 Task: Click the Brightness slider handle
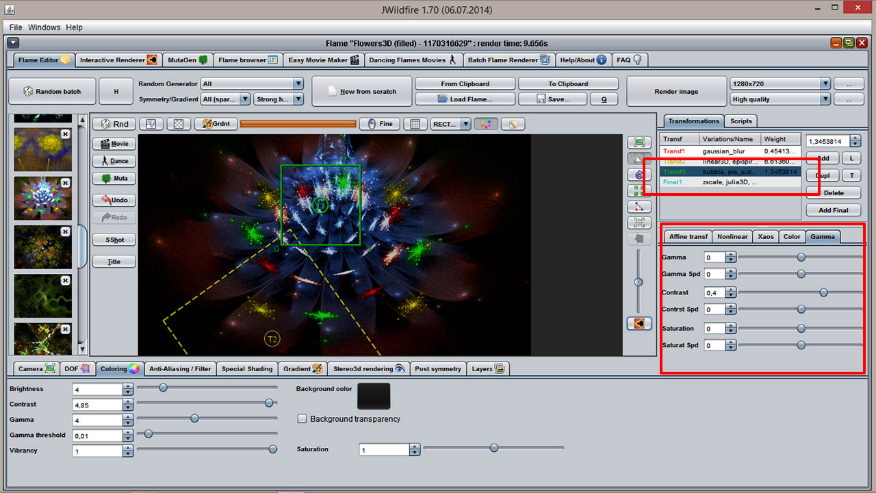point(163,388)
